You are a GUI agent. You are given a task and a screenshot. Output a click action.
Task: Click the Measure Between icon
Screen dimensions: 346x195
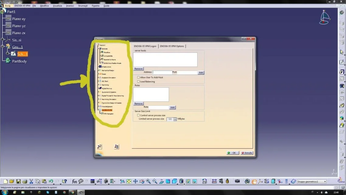[214, 181]
